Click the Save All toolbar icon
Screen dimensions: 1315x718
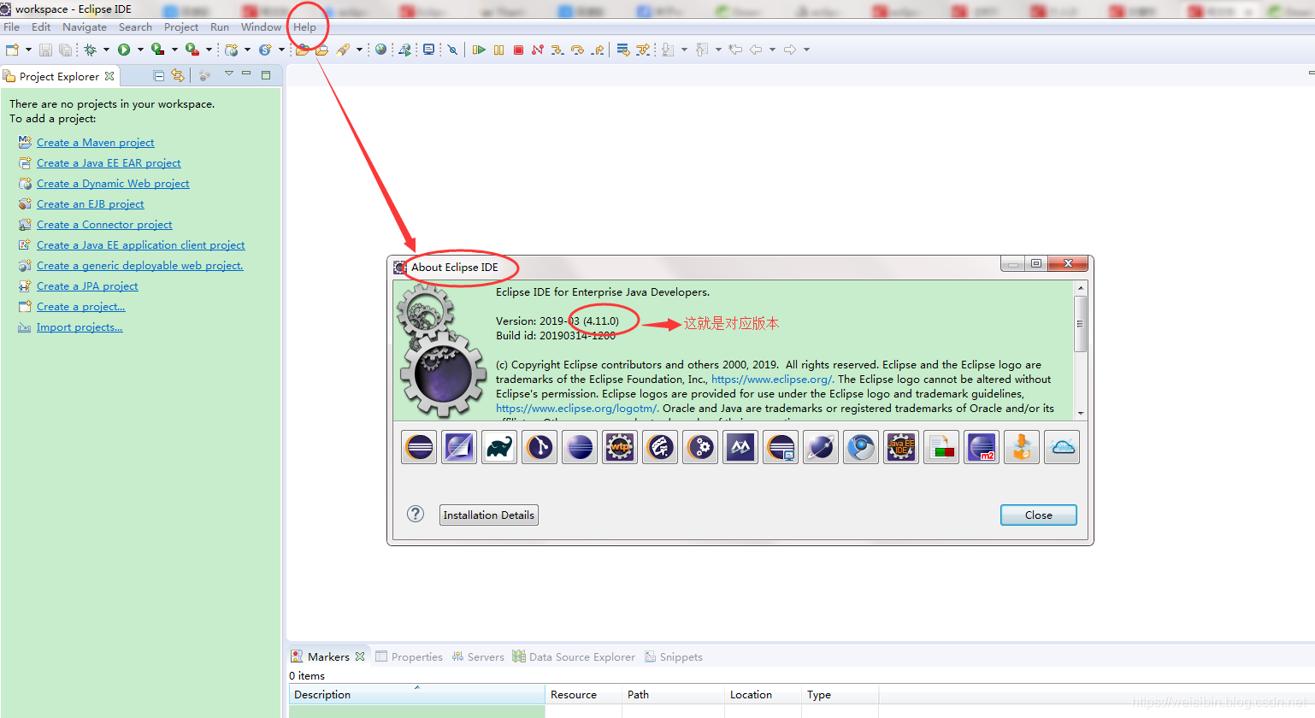point(65,50)
